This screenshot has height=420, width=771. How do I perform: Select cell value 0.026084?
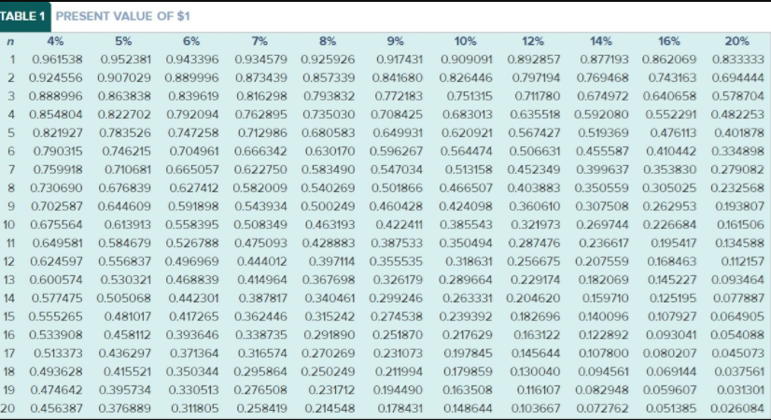click(737, 409)
